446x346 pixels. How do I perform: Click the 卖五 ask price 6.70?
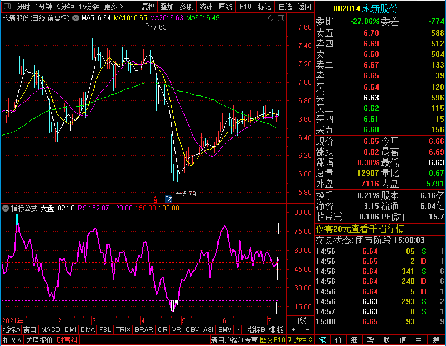tap(371, 33)
